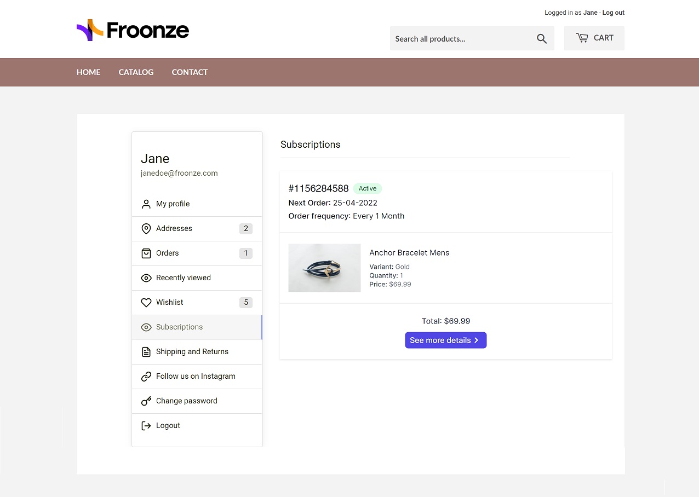This screenshot has width=699, height=497.
Task: Click the chevron on See more details
Action: click(477, 340)
